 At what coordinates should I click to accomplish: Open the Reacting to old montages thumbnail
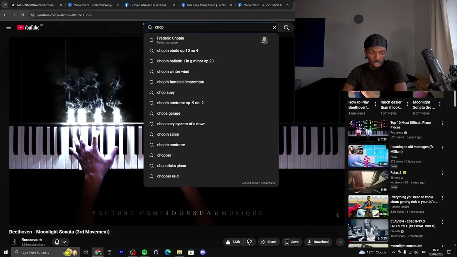click(x=368, y=156)
